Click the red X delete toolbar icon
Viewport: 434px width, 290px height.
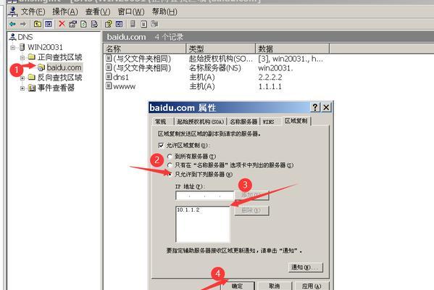tap(62, 24)
